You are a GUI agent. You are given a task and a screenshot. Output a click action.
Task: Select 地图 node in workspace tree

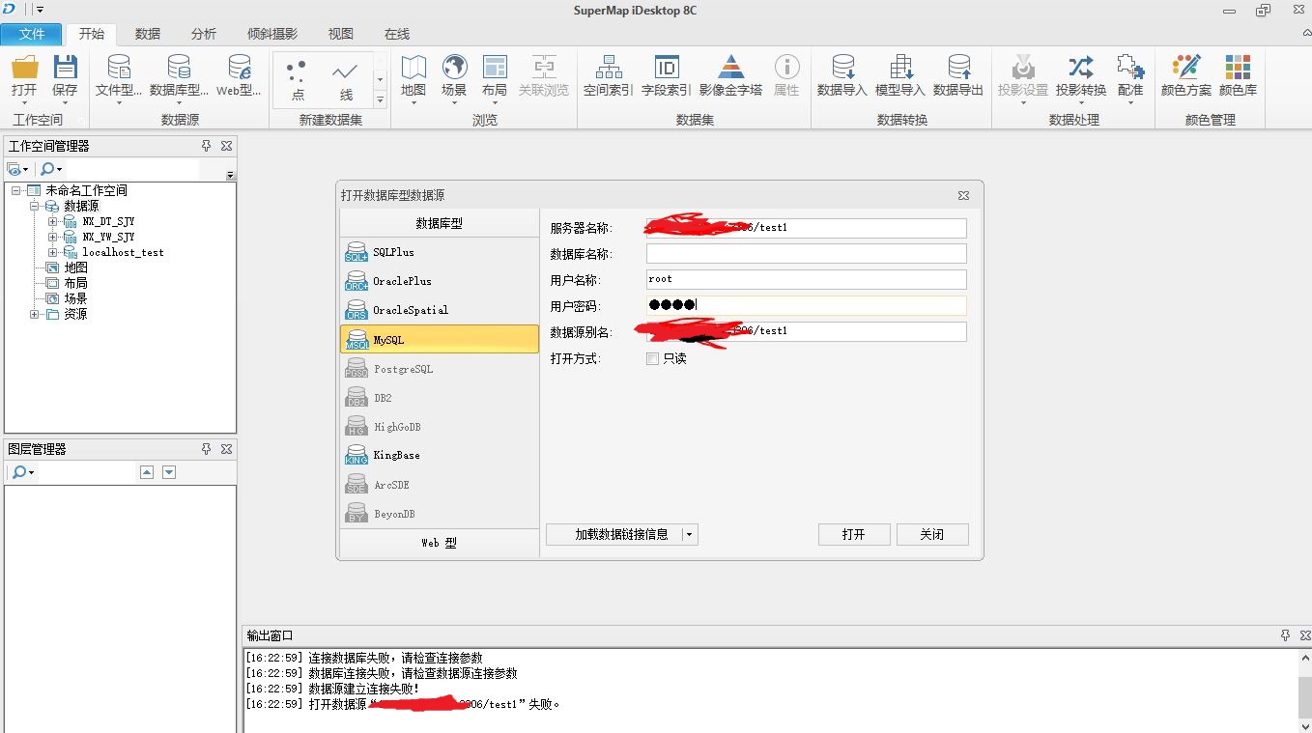click(75, 268)
